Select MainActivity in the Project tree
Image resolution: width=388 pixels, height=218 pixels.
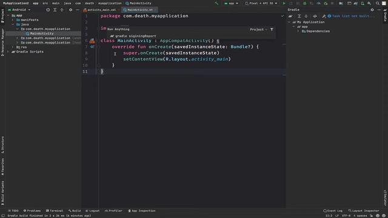(x=42, y=33)
